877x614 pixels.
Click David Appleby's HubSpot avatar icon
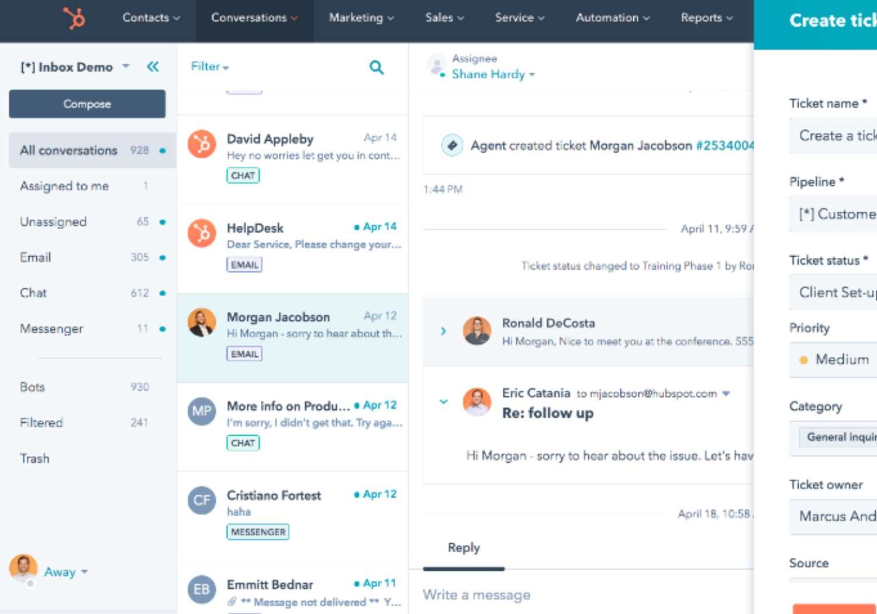(202, 144)
